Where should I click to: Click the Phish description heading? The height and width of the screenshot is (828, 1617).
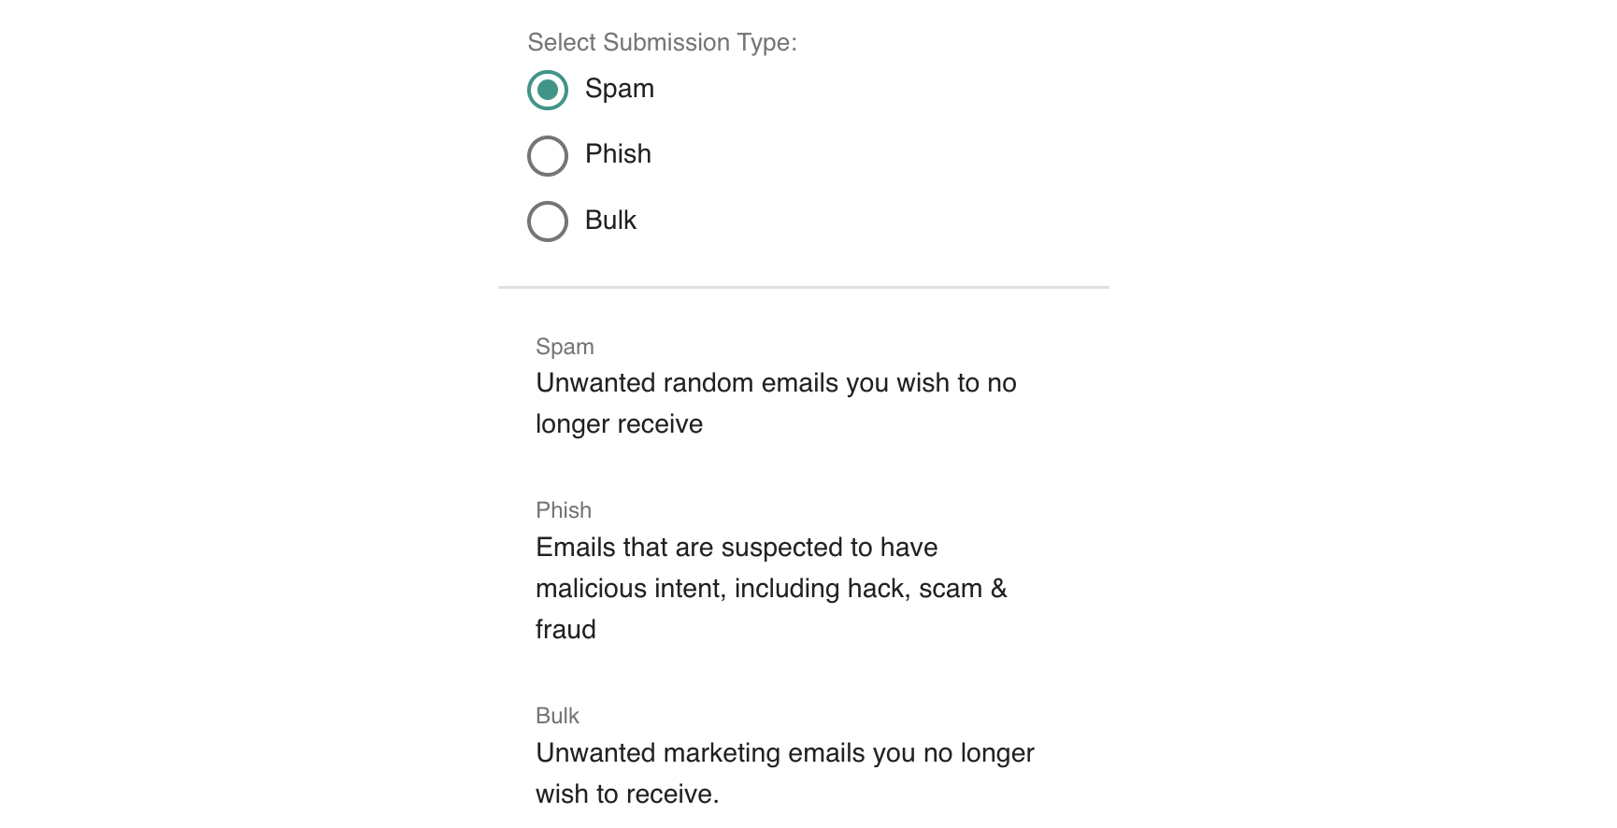[564, 510]
